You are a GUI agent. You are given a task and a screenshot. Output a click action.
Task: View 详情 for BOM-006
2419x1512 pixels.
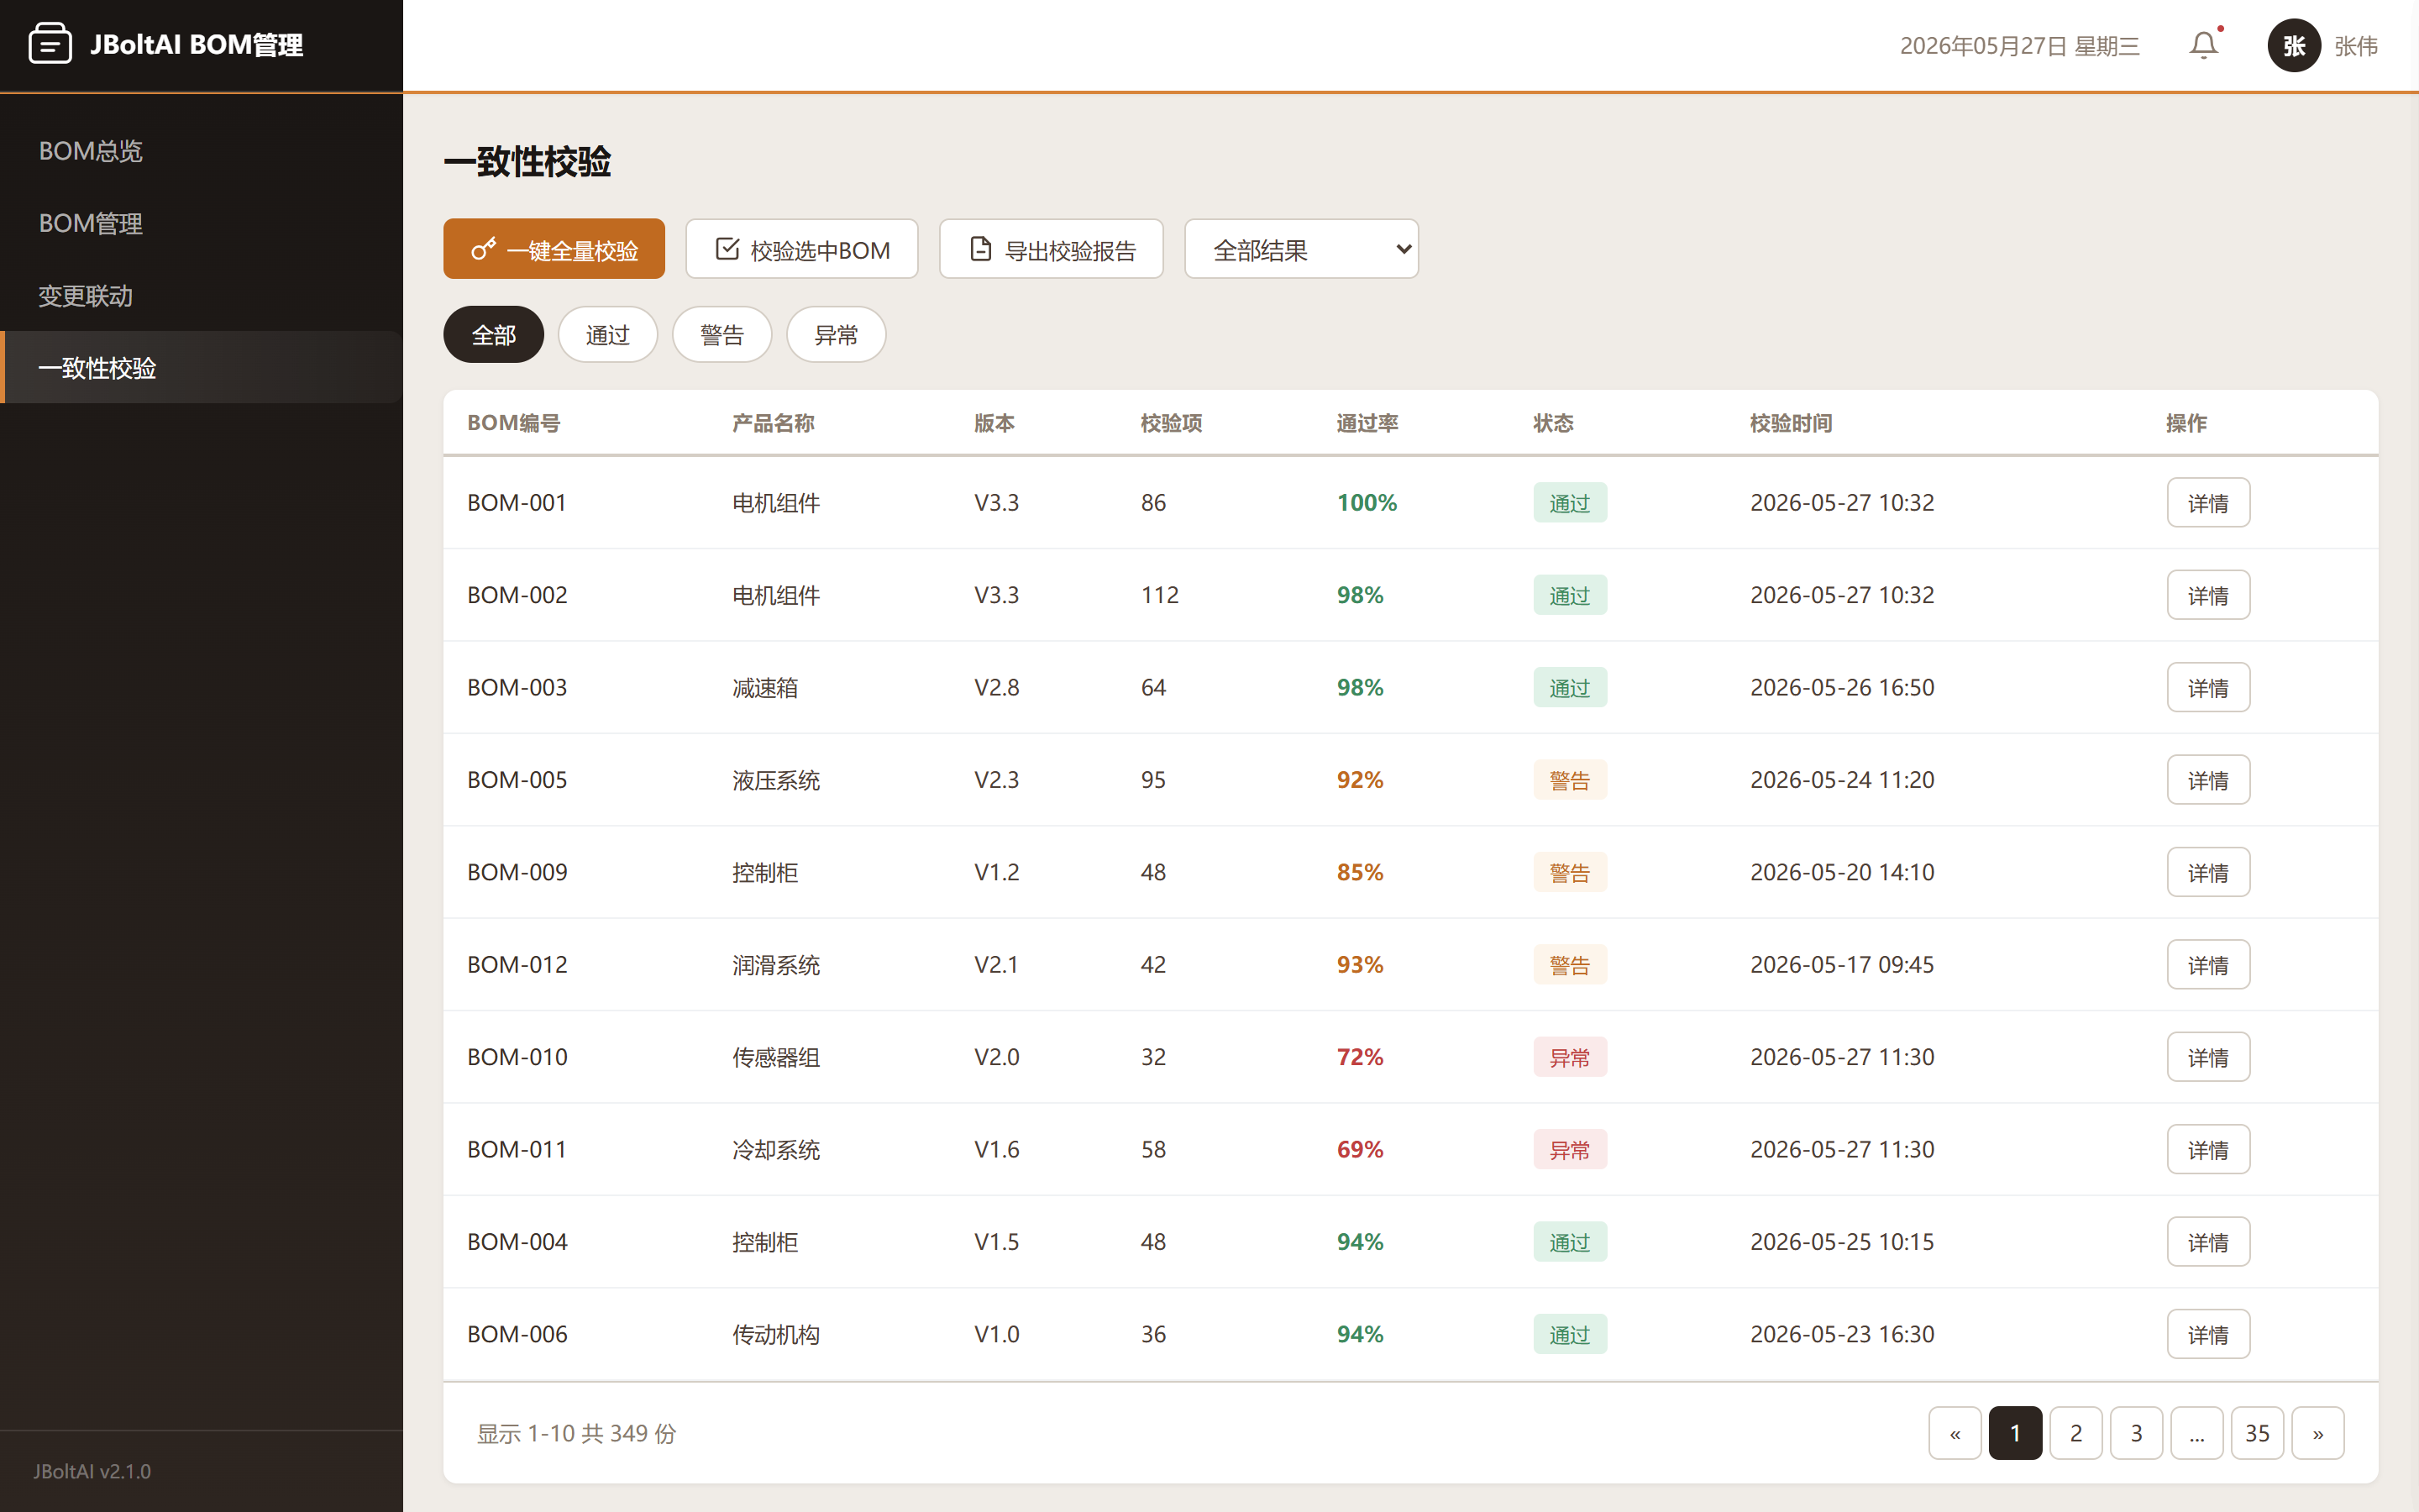click(x=2208, y=1334)
